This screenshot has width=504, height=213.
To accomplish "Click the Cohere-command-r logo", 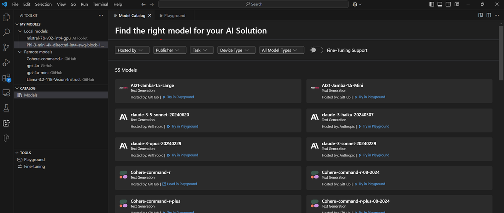I will coord(124,175).
